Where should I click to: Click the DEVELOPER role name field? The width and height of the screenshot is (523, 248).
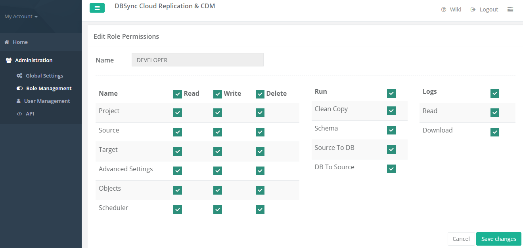click(x=197, y=60)
